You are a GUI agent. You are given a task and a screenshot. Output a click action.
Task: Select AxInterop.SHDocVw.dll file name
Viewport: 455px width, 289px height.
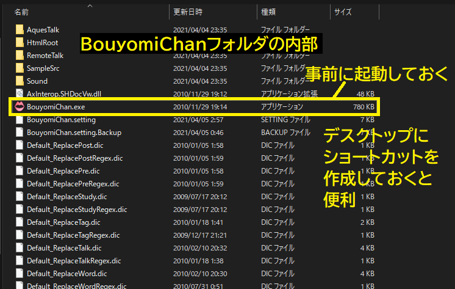(x=64, y=93)
